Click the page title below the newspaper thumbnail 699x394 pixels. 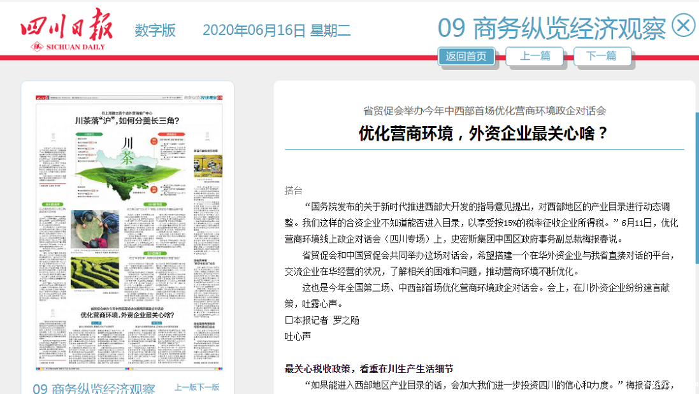[x=94, y=388]
